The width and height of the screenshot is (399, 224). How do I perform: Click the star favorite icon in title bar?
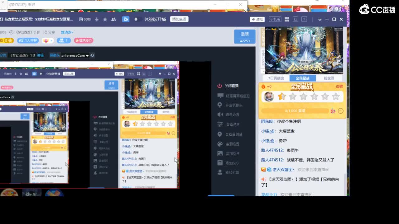point(105,19)
